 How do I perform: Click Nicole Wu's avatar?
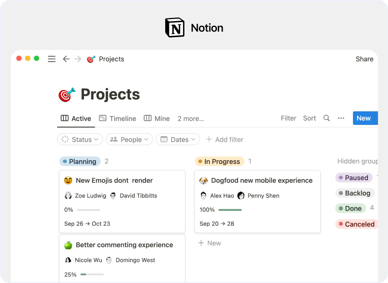click(x=68, y=260)
